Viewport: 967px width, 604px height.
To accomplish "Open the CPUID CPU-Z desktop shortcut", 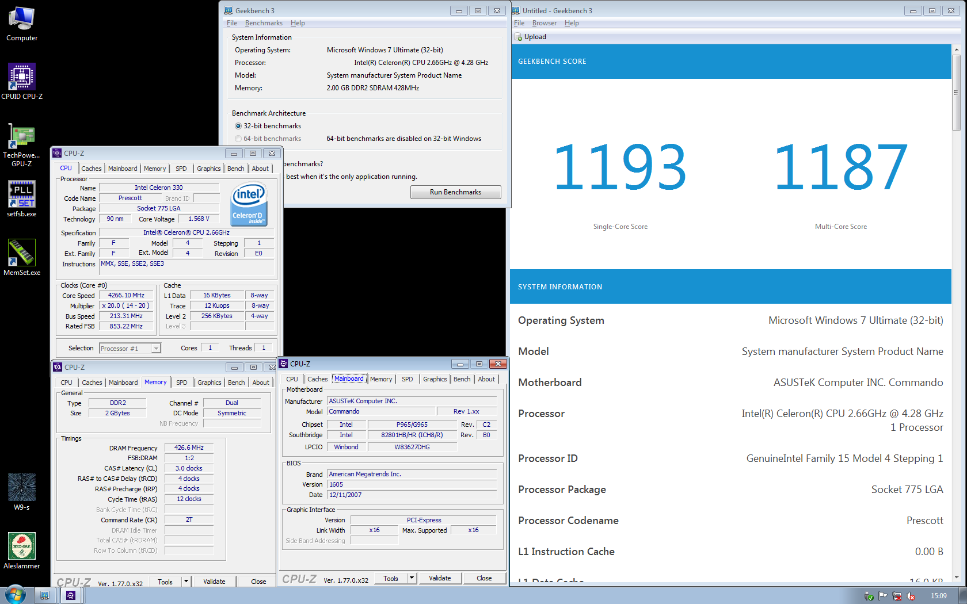I will click(x=22, y=82).
